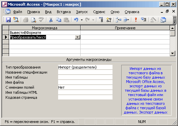Click the С именами полей field showing Нет
Image resolution: width=178 pixels, height=126 pixels.
[85, 87]
